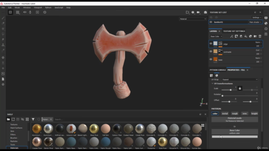This screenshot has width=269, height=151.
Task: Open shelf folder view icon
Action: click(x=8, y=119)
